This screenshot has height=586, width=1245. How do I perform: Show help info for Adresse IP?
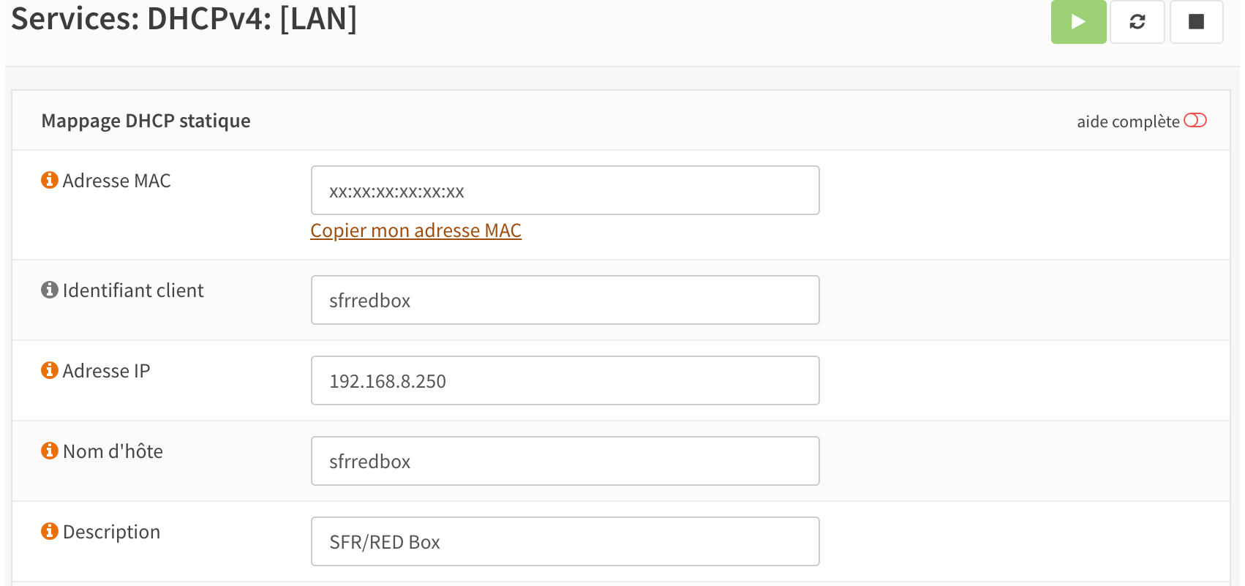(x=50, y=370)
